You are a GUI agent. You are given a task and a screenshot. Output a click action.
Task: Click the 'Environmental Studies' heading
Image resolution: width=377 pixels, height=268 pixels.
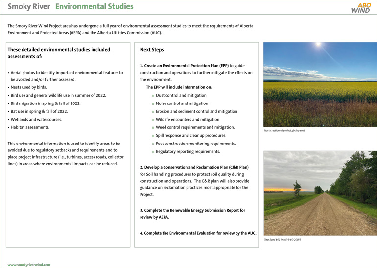tap(94, 6)
